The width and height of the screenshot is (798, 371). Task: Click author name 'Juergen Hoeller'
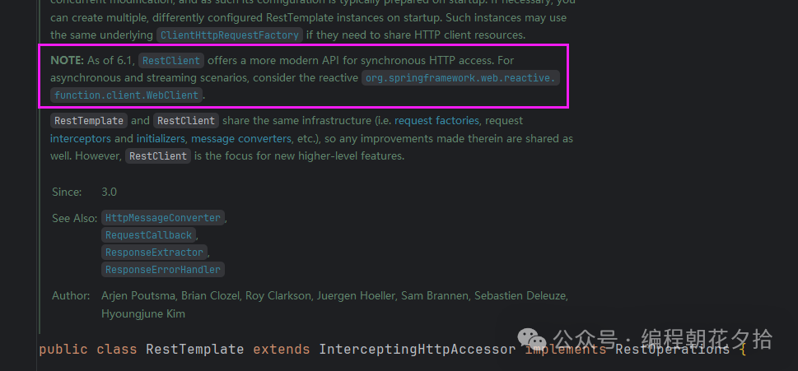[x=355, y=296]
